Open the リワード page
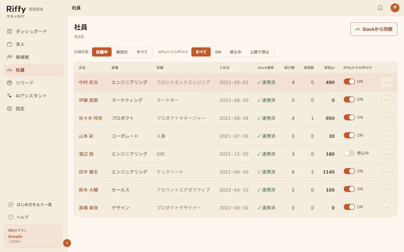Viewport: 404px width, 252px height. coord(33,83)
